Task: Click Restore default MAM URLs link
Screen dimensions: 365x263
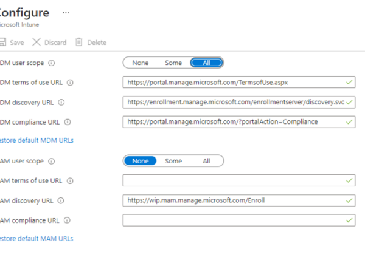Action: pos(36,239)
